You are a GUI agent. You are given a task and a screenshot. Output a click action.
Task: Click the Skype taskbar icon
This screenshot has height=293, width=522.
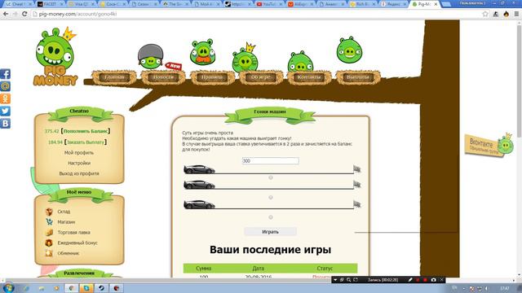pyautogui.click(x=86, y=288)
